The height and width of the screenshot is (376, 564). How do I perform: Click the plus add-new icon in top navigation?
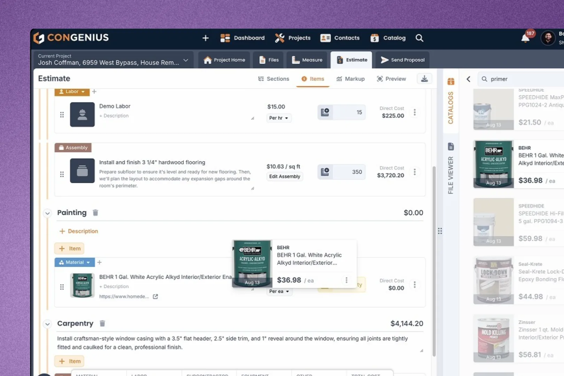pyautogui.click(x=205, y=38)
